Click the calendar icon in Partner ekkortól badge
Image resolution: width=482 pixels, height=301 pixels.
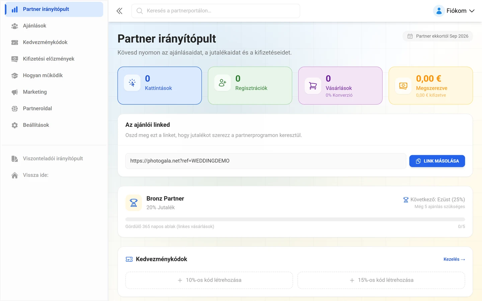click(x=410, y=36)
